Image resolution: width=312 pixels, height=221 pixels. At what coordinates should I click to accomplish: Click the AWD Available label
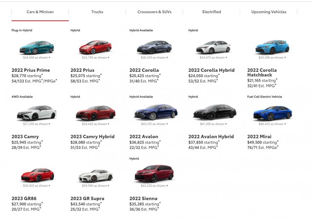22,97
